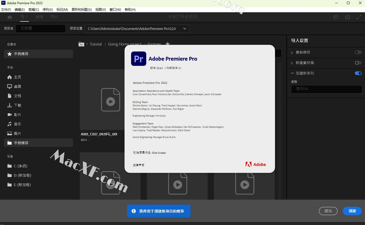Click the Pr logo in the About dialog
The image size is (365, 225).
click(138, 59)
